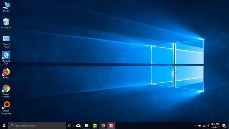Select the Firefox desktop shortcut

6,73
